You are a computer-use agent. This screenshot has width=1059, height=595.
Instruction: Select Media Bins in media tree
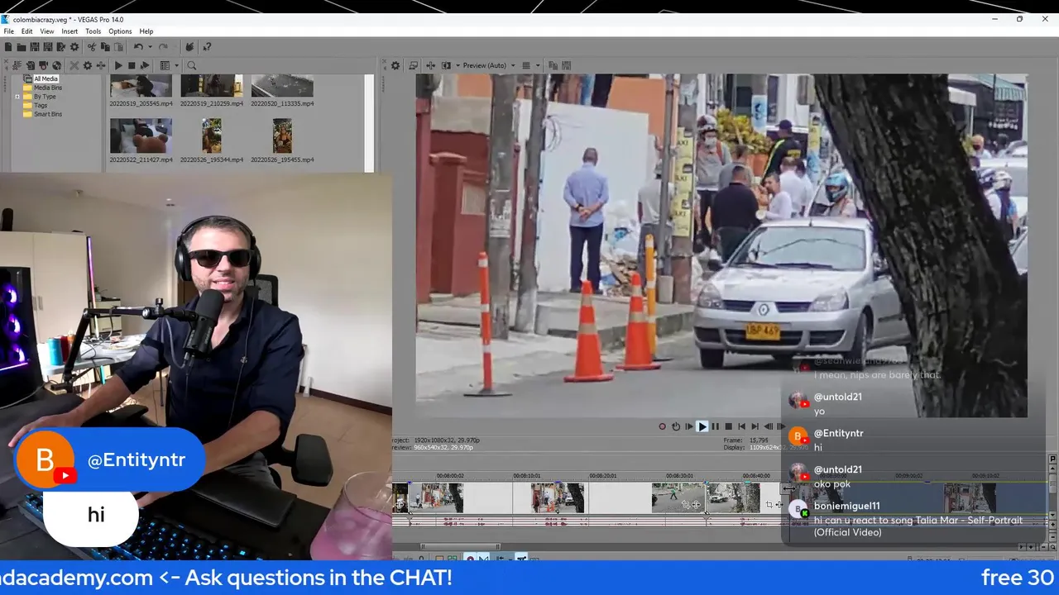pos(48,88)
